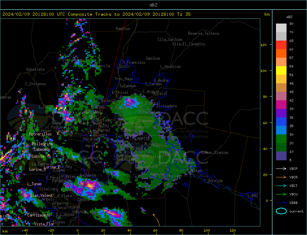This screenshot has width=307, height=235.
Task: Click the L_Tunas label
Action: pos(34,184)
